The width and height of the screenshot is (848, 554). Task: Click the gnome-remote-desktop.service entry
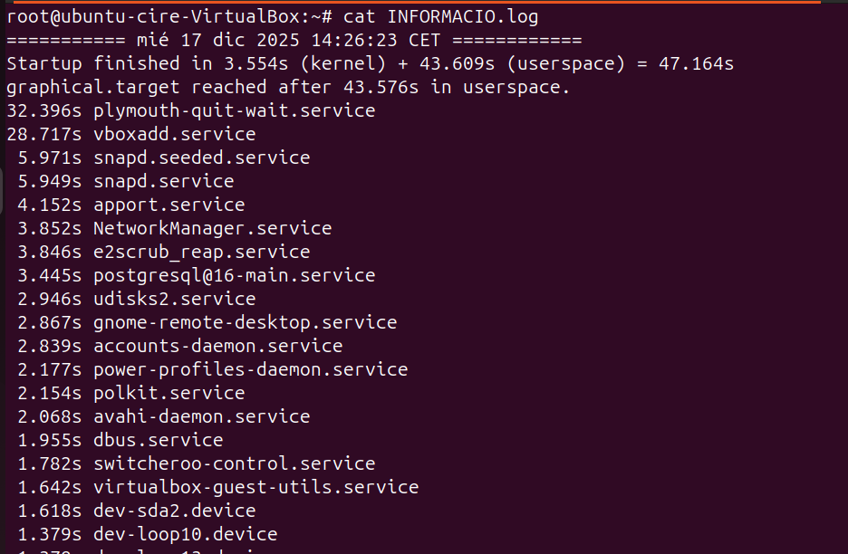click(245, 322)
